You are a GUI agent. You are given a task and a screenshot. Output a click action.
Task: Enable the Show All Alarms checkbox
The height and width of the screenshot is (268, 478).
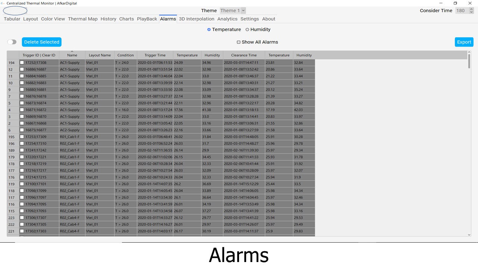239,42
